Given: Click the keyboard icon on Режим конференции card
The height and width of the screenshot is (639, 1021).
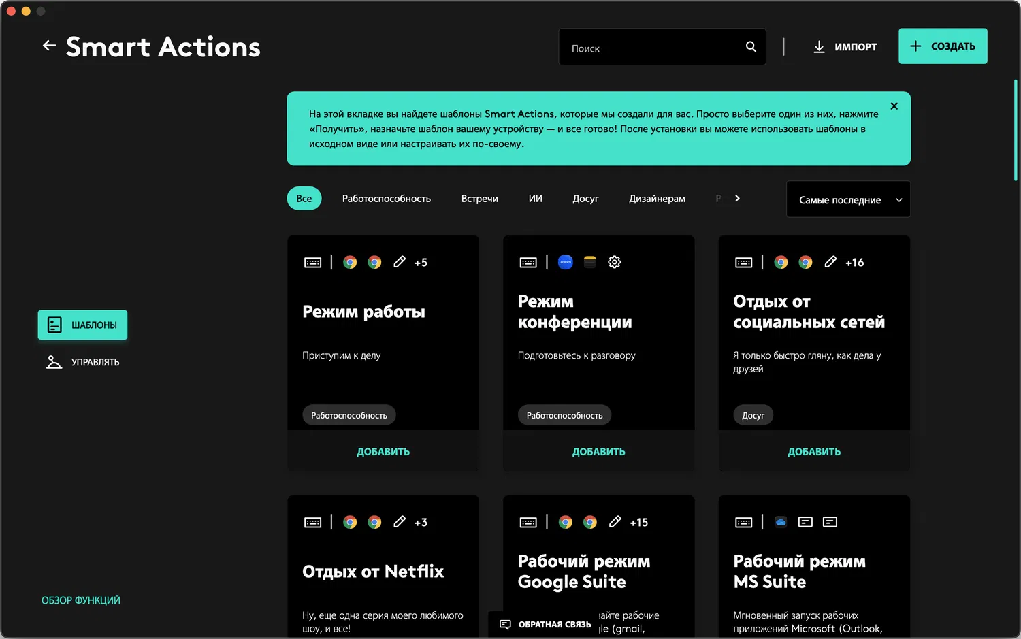Looking at the screenshot, I should [x=528, y=263].
